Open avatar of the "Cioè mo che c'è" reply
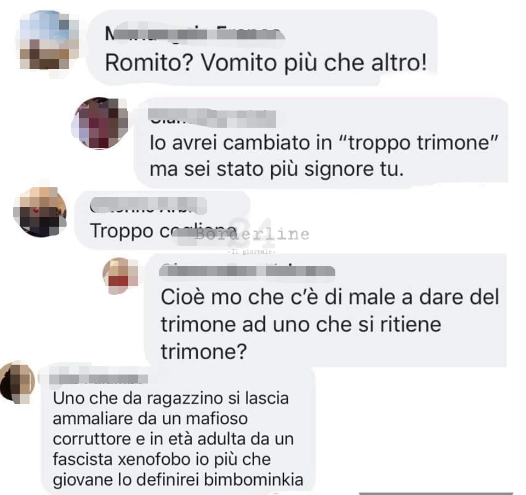Screen dimensions: 526x495 click(120, 276)
